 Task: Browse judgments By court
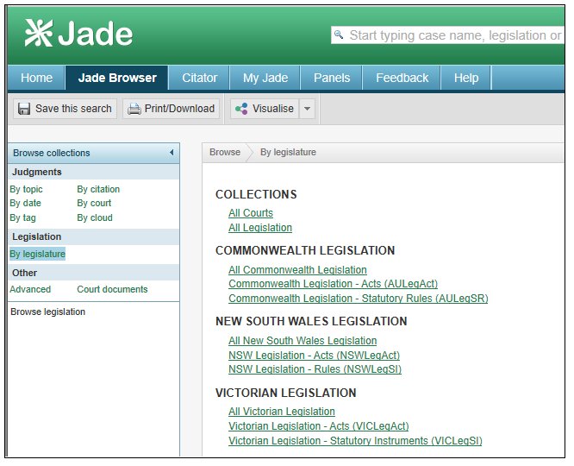pyautogui.click(x=94, y=204)
